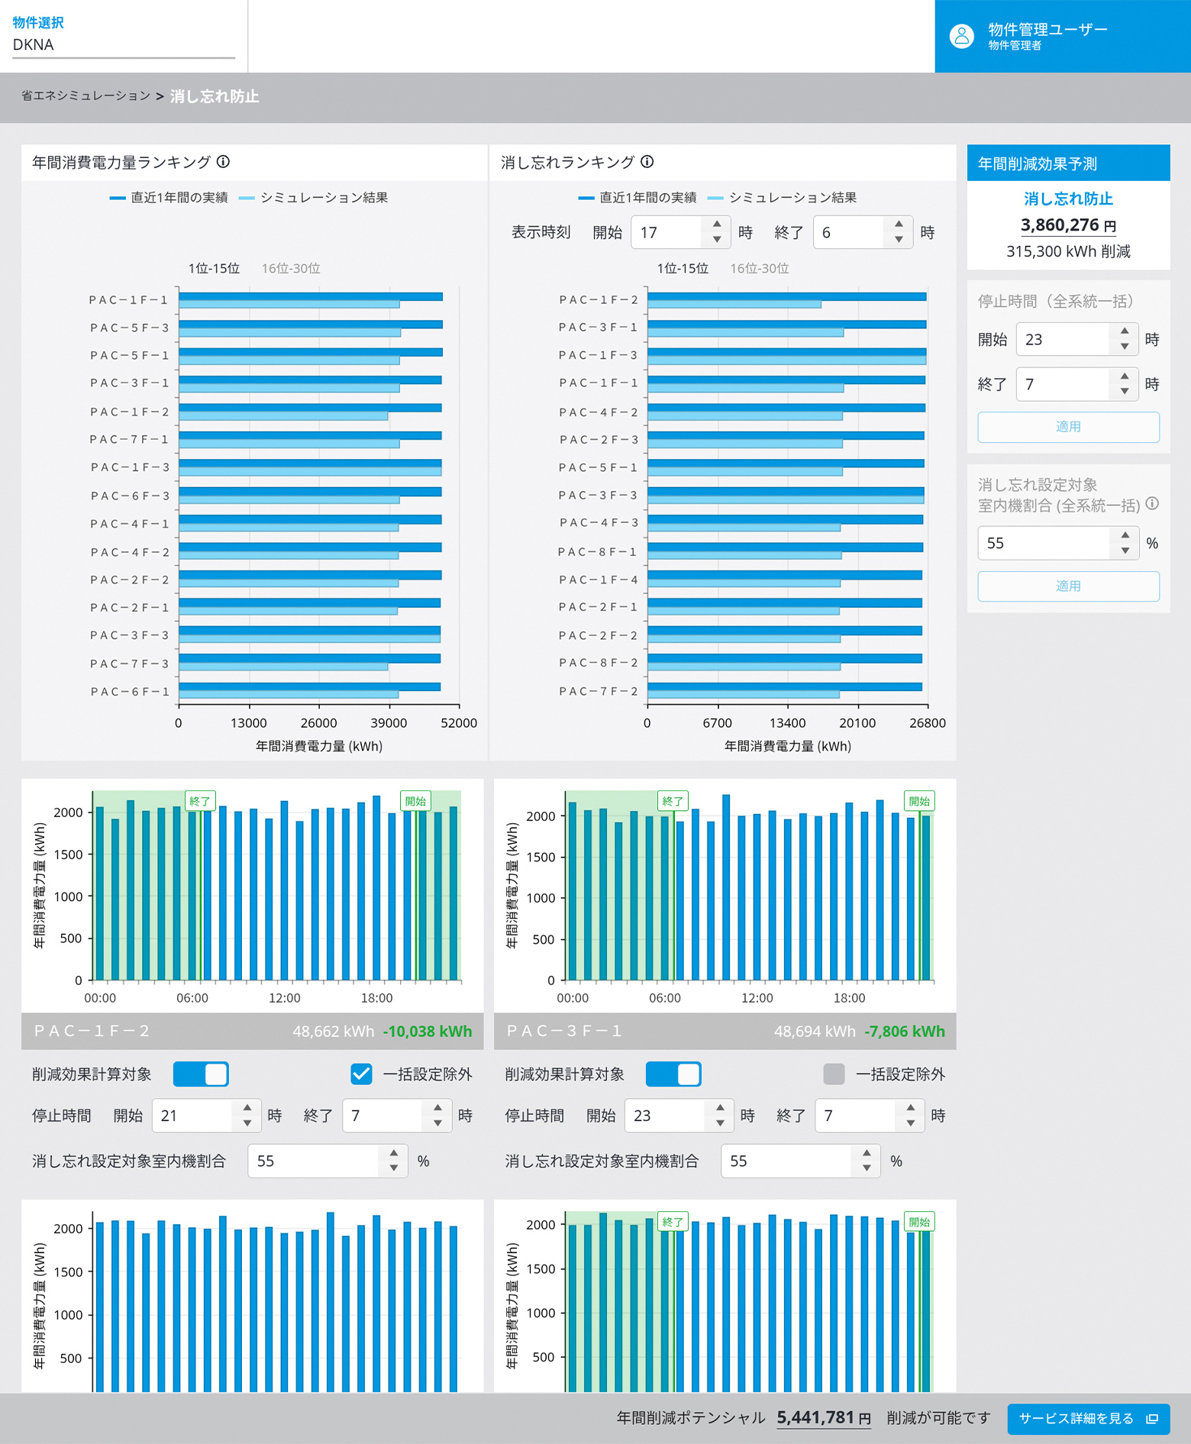Uncheck 一括設定除外 checkbox for PAC-1F-2
This screenshot has width=1191, height=1444.
click(x=361, y=1074)
